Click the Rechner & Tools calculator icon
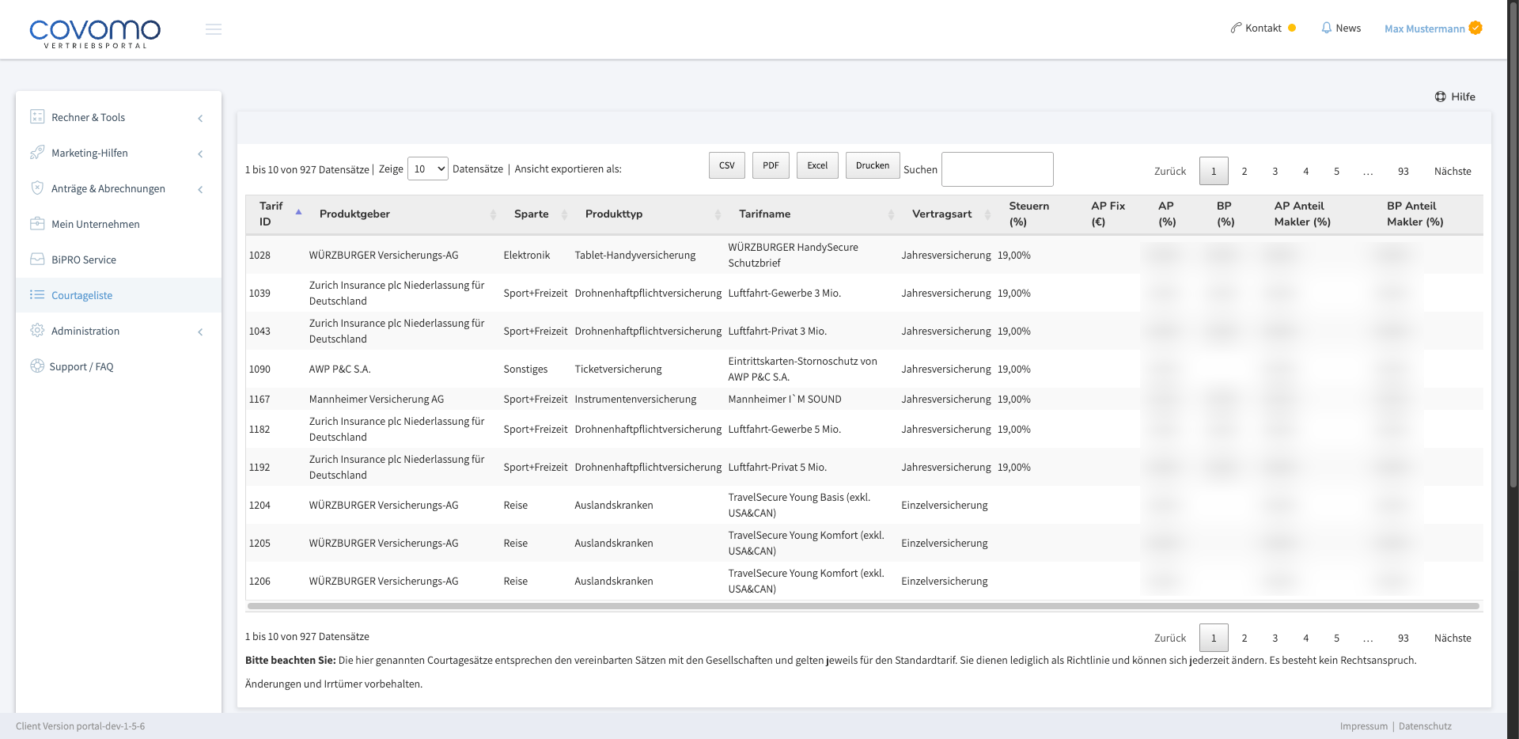1519x739 pixels. (x=37, y=117)
